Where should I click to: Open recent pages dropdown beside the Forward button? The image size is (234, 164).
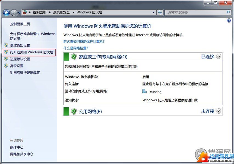click(x=19, y=13)
